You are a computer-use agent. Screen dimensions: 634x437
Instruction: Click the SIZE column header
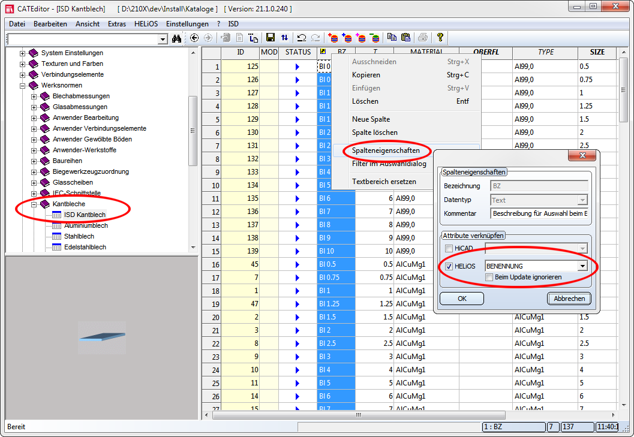pyautogui.click(x=597, y=52)
